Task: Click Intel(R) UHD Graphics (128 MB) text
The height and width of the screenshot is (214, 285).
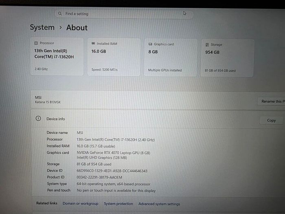Action: tap(102, 158)
